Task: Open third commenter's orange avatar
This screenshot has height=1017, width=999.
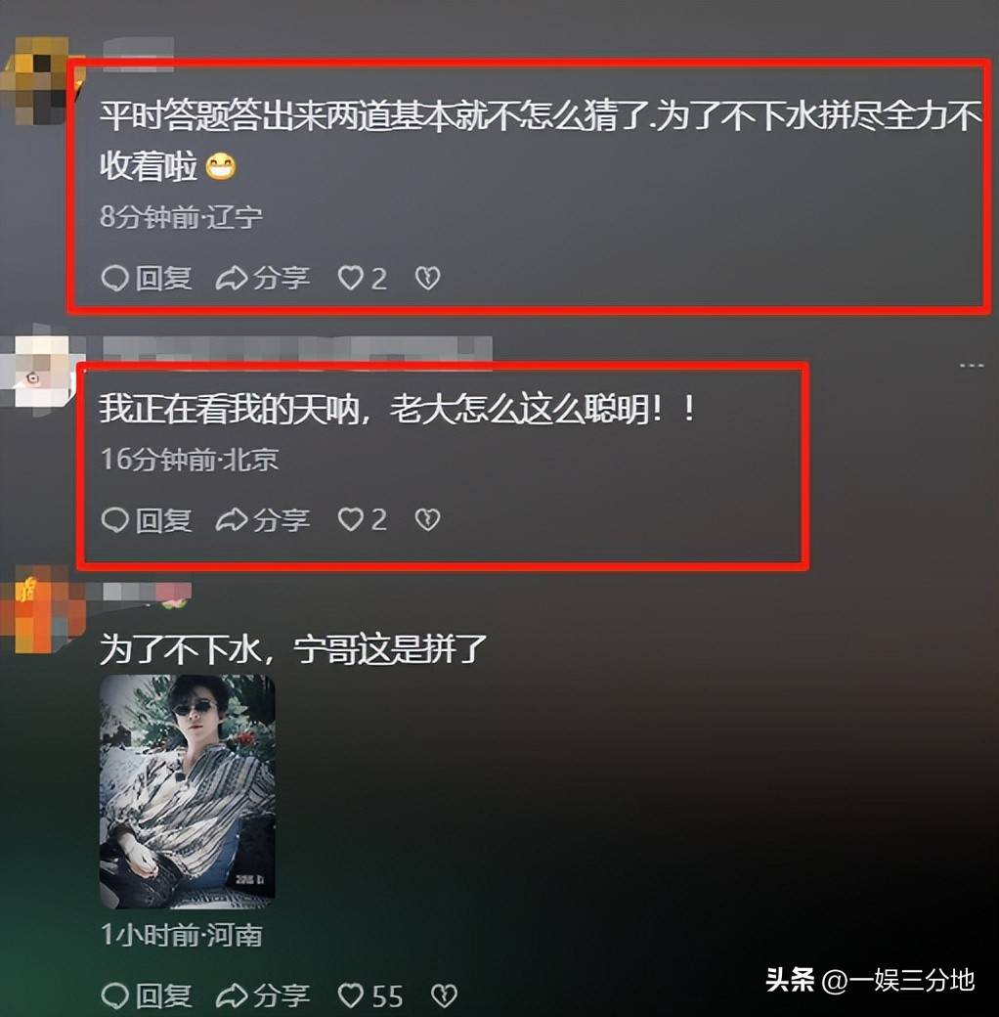Action: pos(40,608)
